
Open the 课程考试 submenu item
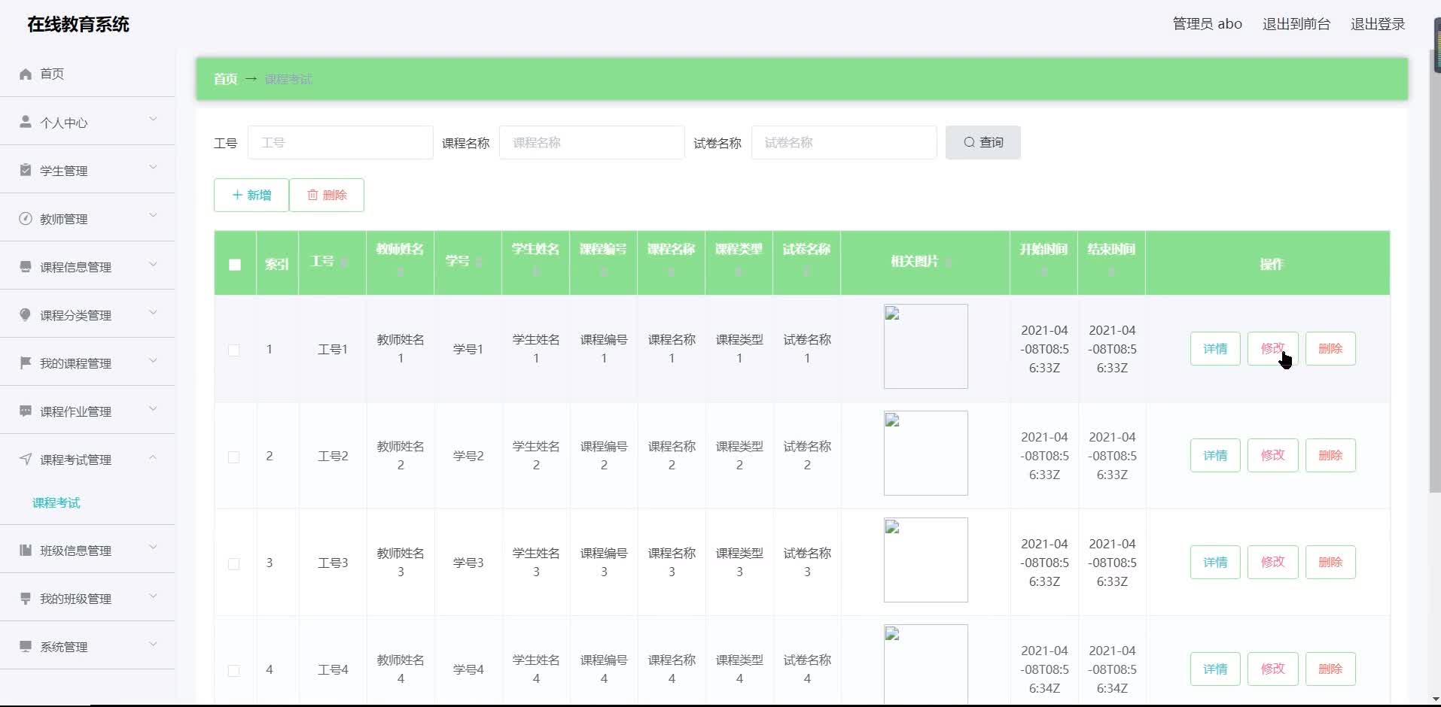56,502
